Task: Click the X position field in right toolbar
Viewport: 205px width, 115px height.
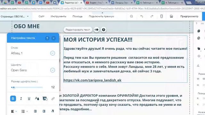Action: click(204, 98)
